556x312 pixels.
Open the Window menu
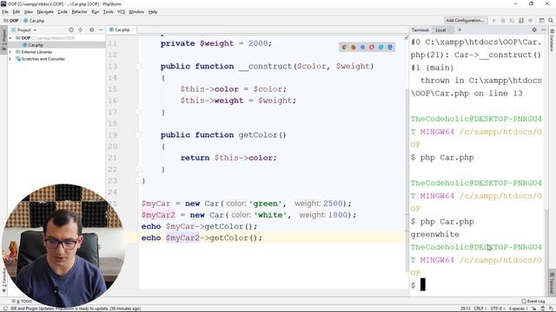(136, 11)
